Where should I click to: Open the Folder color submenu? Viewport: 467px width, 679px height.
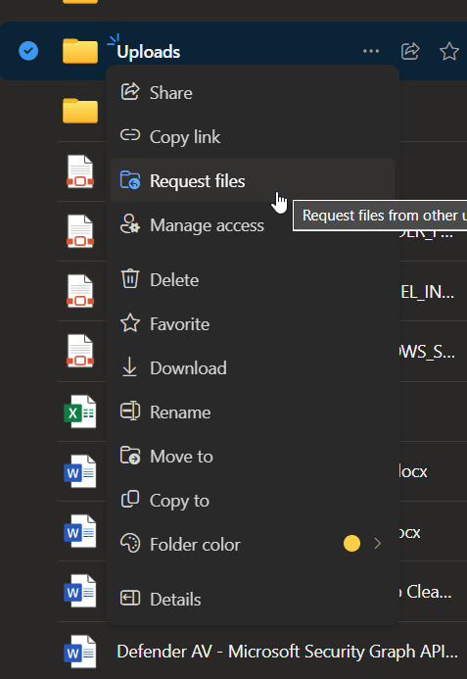[253, 545]
